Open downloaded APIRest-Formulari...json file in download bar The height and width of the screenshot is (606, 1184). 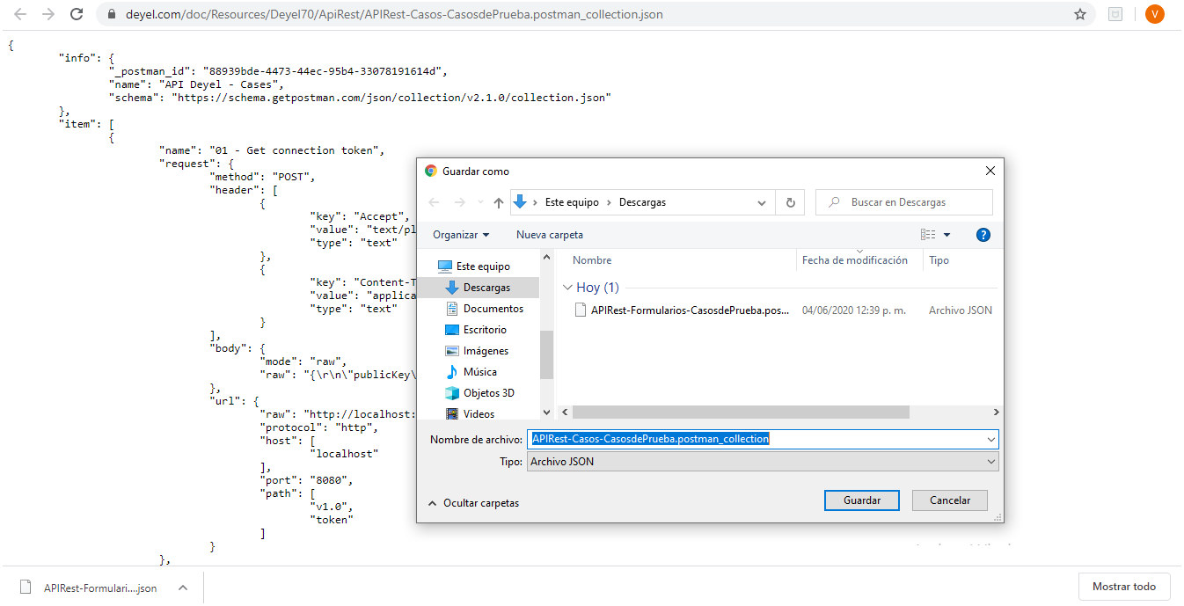click(x=89, y=588)
